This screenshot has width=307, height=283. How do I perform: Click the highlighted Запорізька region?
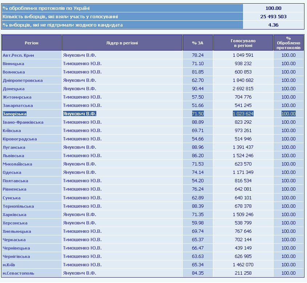click(15, 114)
